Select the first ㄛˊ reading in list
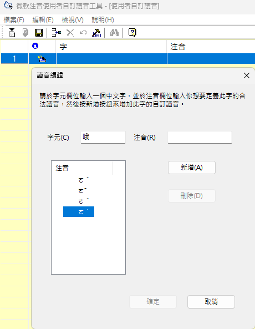255x329 pixels. click(x=83, y=180)
